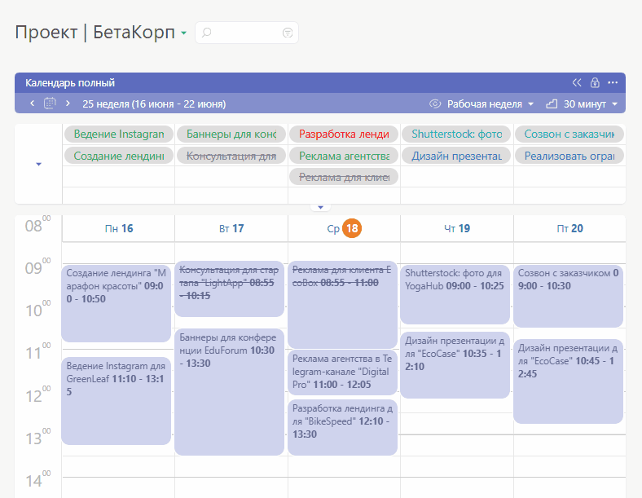The height and width of the screenshot is (498, 642).
Task: Open event Создание лендинга Марафон красоты
Action: pyautogui.click(x=116, y=303)
